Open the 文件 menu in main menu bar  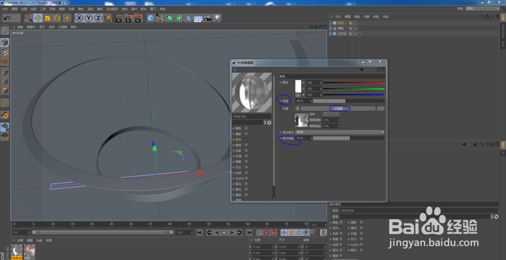coord(6,9)
